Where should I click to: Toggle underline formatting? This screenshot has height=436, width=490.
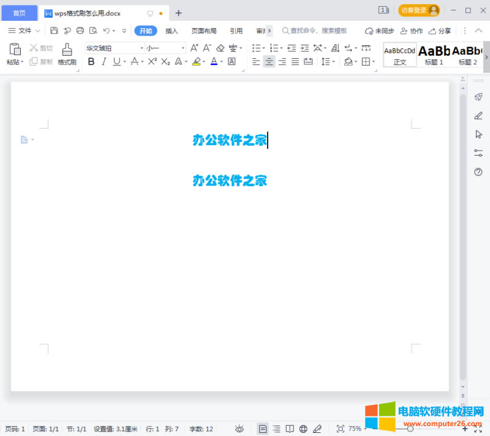click(x=116, y=61)
